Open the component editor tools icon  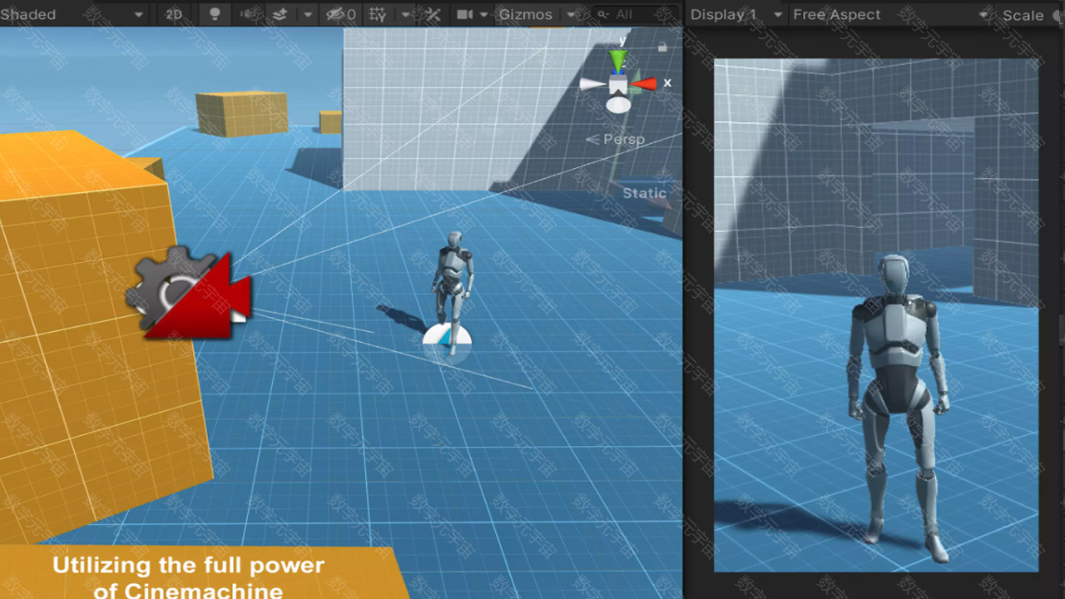coord(433,14)
